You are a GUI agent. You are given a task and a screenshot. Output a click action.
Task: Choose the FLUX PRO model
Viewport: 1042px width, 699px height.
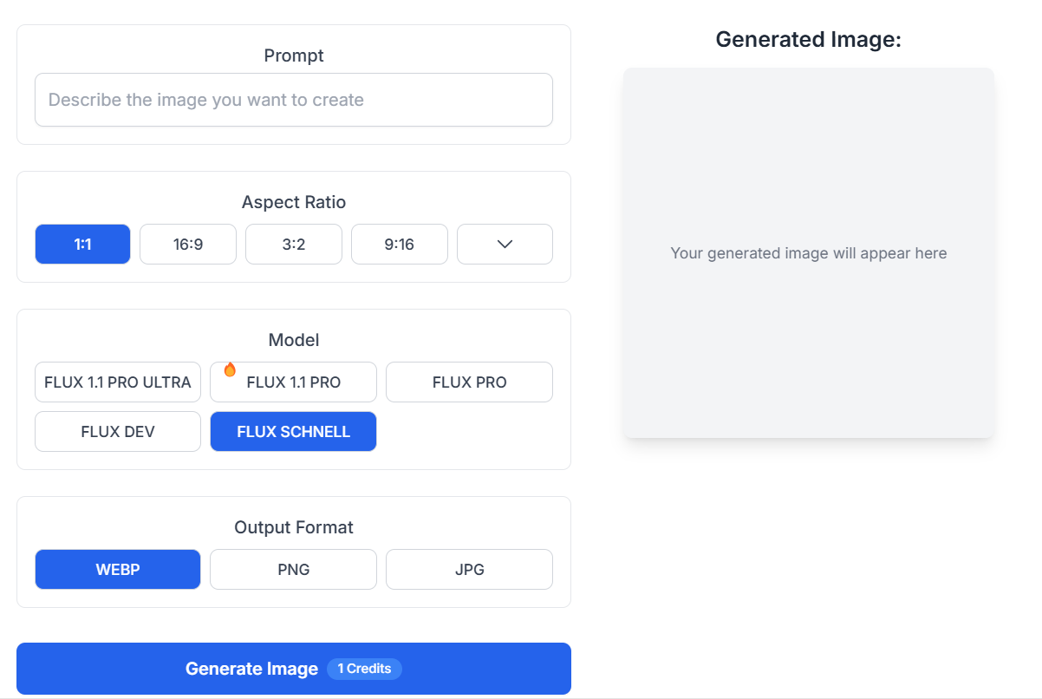pyautogui.click(x=469, y=382)
